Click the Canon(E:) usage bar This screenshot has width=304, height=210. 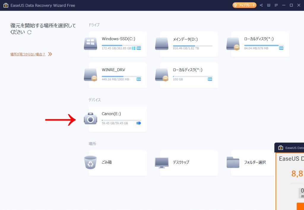click(x=121, y=120)
